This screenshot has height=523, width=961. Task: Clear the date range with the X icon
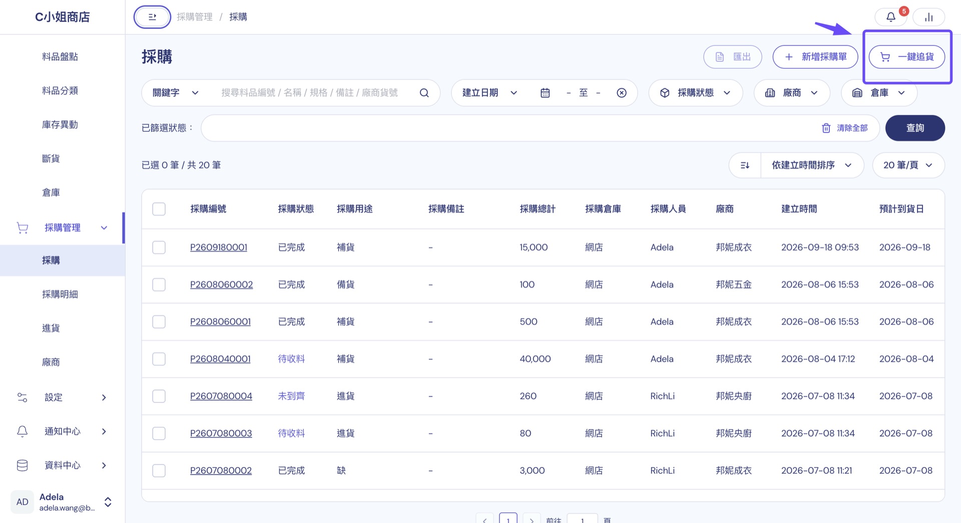pos(622,92)
